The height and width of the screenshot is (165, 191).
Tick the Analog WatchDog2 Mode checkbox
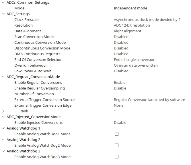(117, 145)
